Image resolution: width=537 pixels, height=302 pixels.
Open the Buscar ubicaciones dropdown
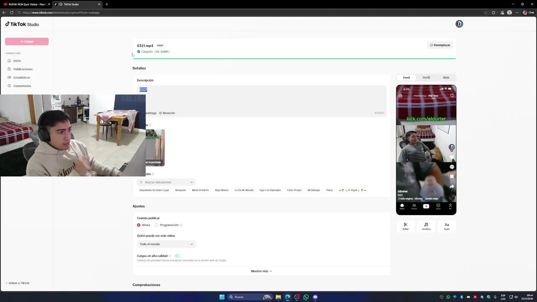tap(166, 182)
